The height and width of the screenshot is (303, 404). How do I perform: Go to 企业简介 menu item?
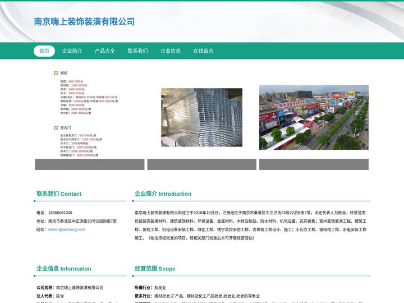(72, 50)
